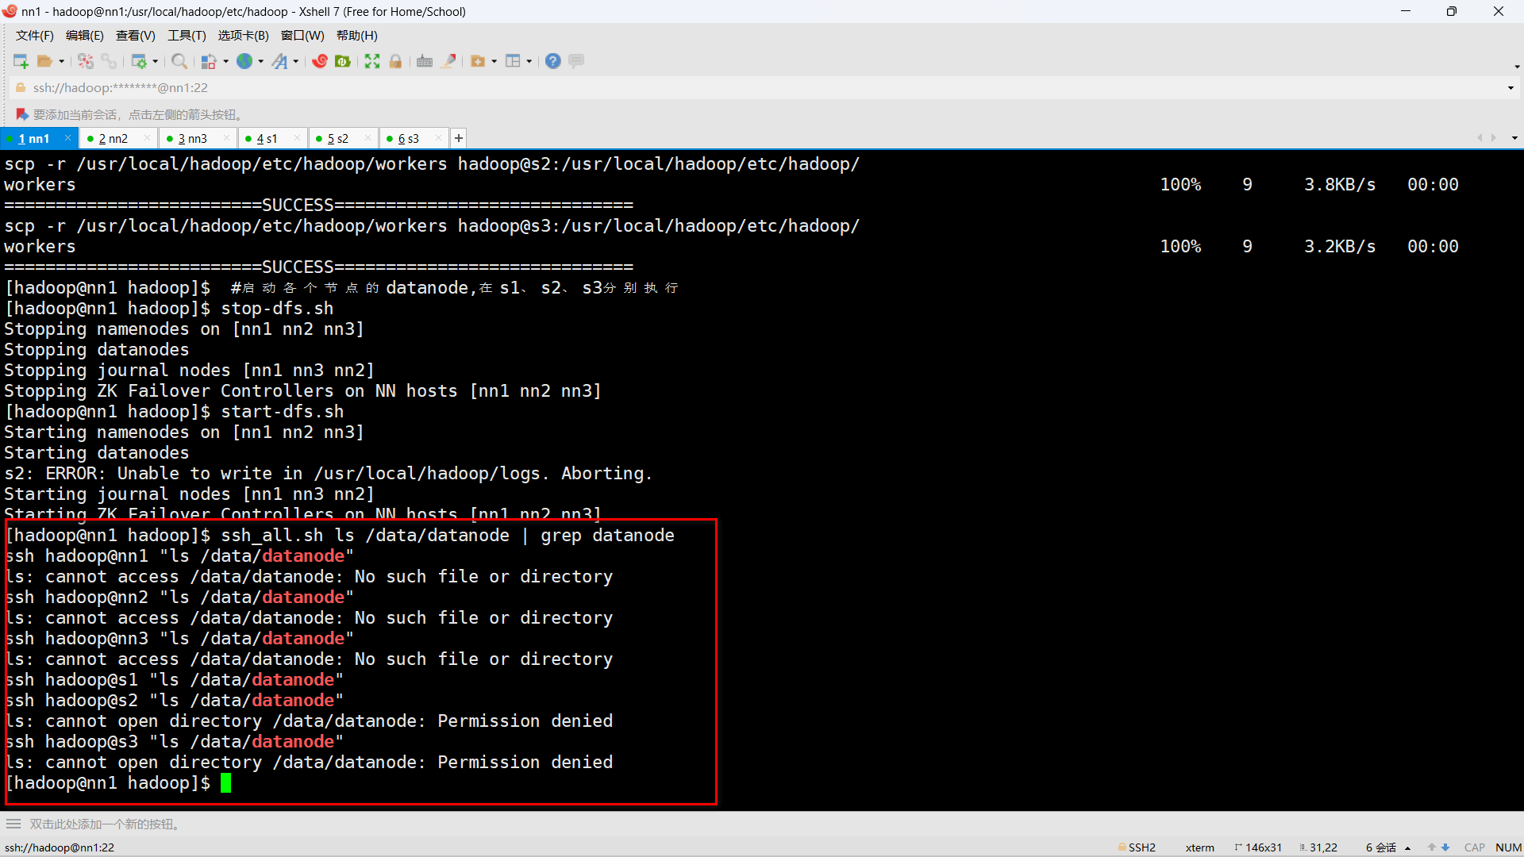
Task: Open the address bar history dropdown
Action: (1510, 88)
